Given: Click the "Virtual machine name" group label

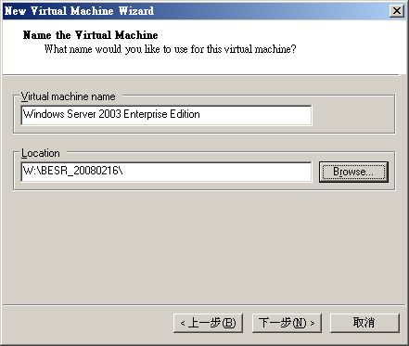Looking at the screenshot, I should 69,96.
